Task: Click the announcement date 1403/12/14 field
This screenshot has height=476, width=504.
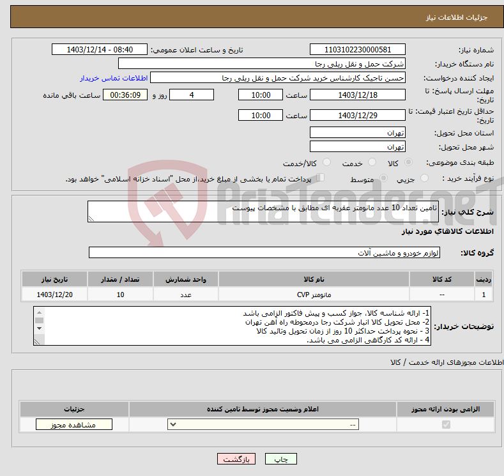Action: click(100, 49)
